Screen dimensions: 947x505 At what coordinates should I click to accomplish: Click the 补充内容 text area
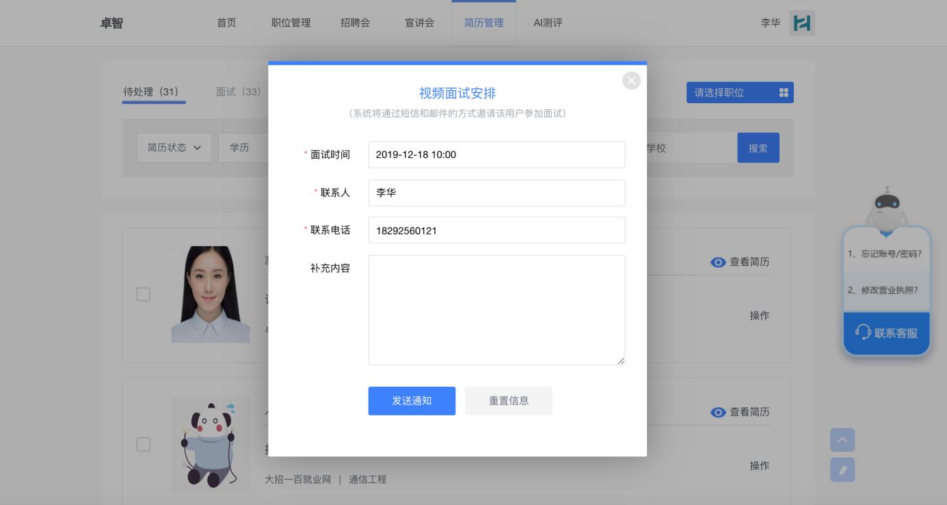click(x=496, y=310)
